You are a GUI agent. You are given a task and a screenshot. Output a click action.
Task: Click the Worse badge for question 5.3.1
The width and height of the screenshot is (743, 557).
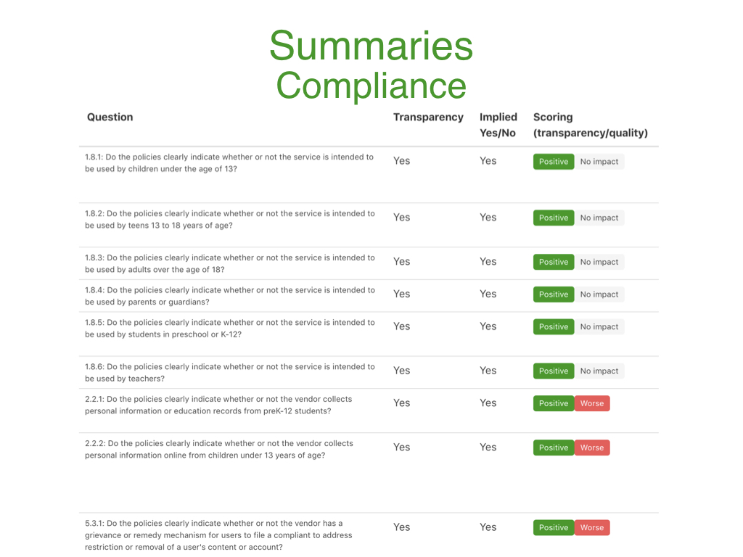pyautogui.click(x=592, y=527)
